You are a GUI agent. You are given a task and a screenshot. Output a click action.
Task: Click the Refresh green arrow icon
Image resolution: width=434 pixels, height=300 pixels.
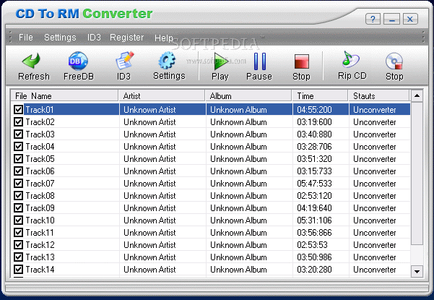click(31, 61)
